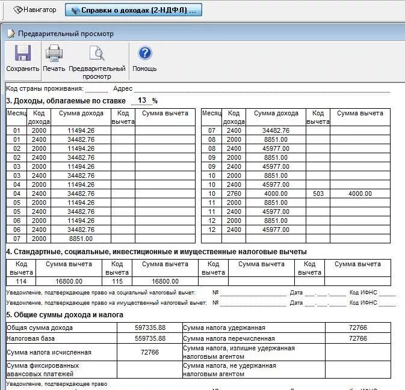This screenshot has width=405, height=390.
Task: Click 16800.00 amount next to code 114
Action: [69, 281]
